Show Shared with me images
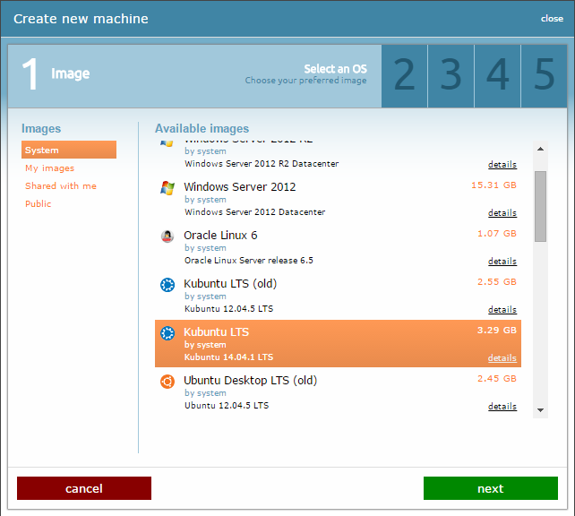 point(61,186)
